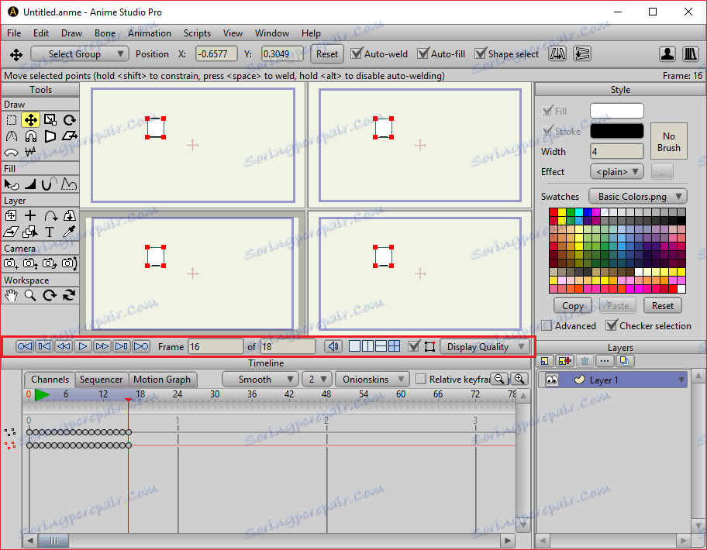Pick the Paint Bucket fill tool

[11, 184]
